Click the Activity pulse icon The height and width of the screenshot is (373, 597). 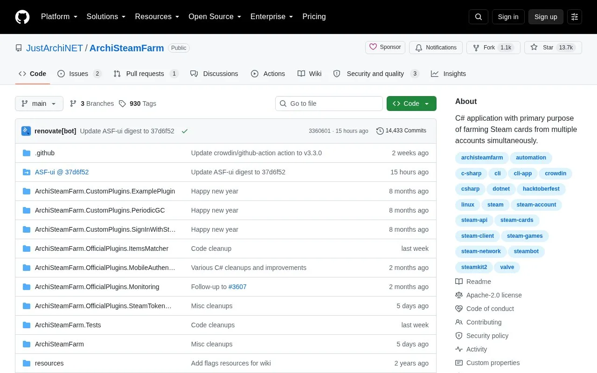(x=459, y=349)
